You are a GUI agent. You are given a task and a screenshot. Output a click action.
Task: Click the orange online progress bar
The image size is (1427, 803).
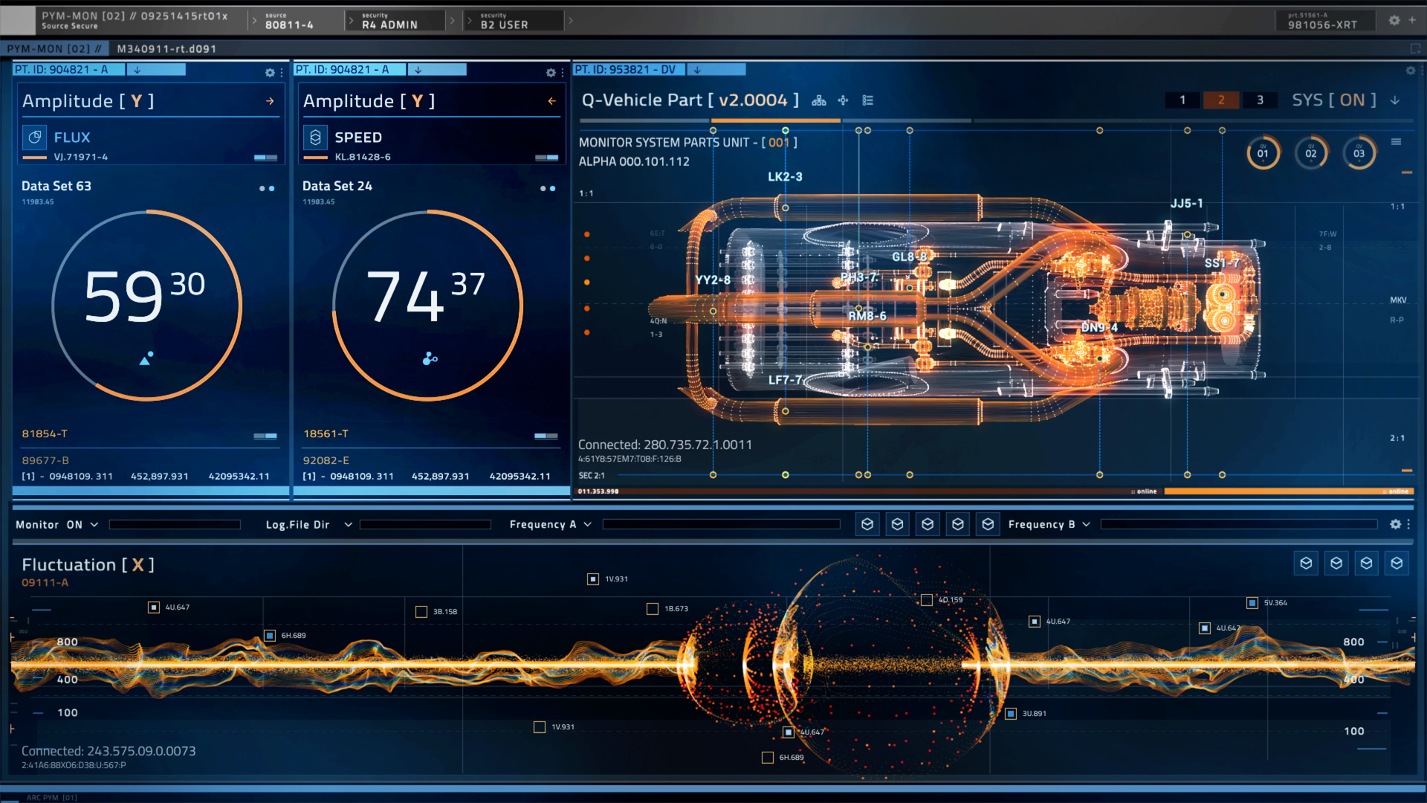(x=1288, y=491)
